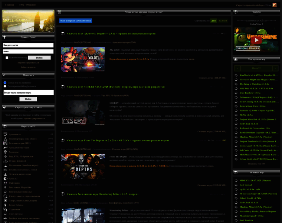Click the Хорроры skull icon

click(x=6, y=152)
